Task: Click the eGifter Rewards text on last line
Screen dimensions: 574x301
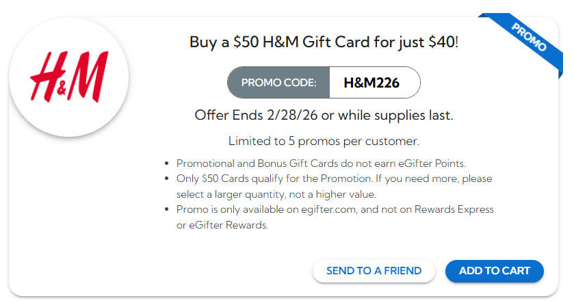Action: (x=229, y=225)
